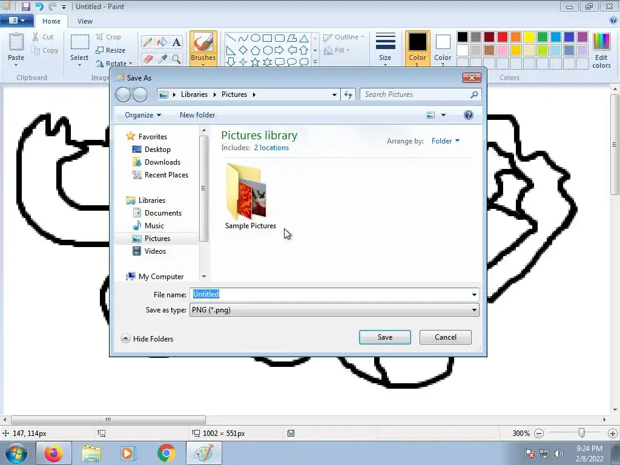
Task: Select the Text tool
Action: 176,42
